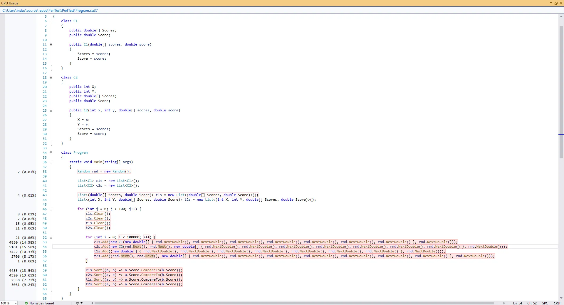Viewport: 564px width, 305px height.
Task: Click the code cleanup broom icon
Action: (77, 303)
